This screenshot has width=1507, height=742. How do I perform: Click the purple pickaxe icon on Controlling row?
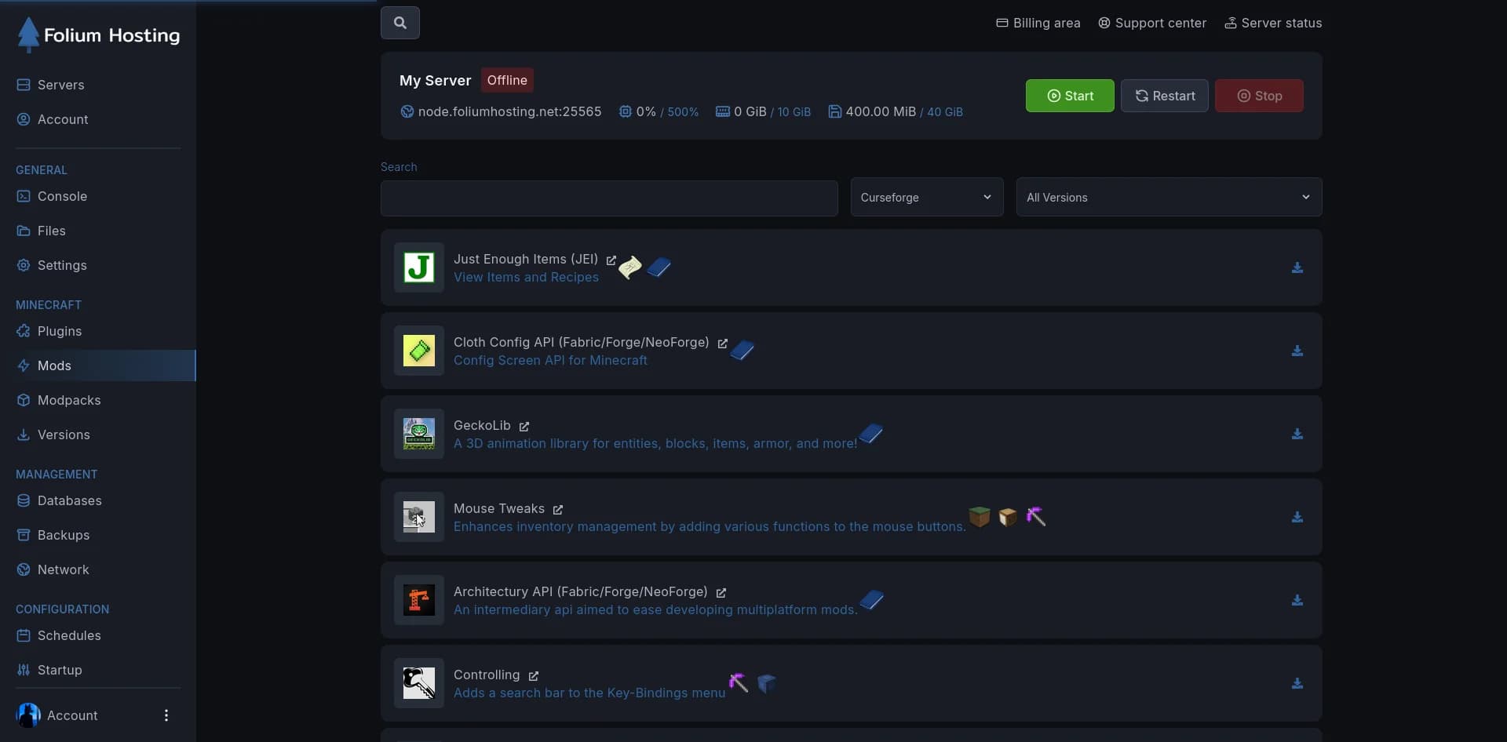pos(738,682)
